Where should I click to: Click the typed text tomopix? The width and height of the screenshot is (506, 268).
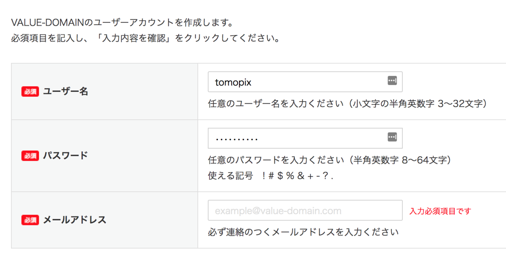click(233, 82)
